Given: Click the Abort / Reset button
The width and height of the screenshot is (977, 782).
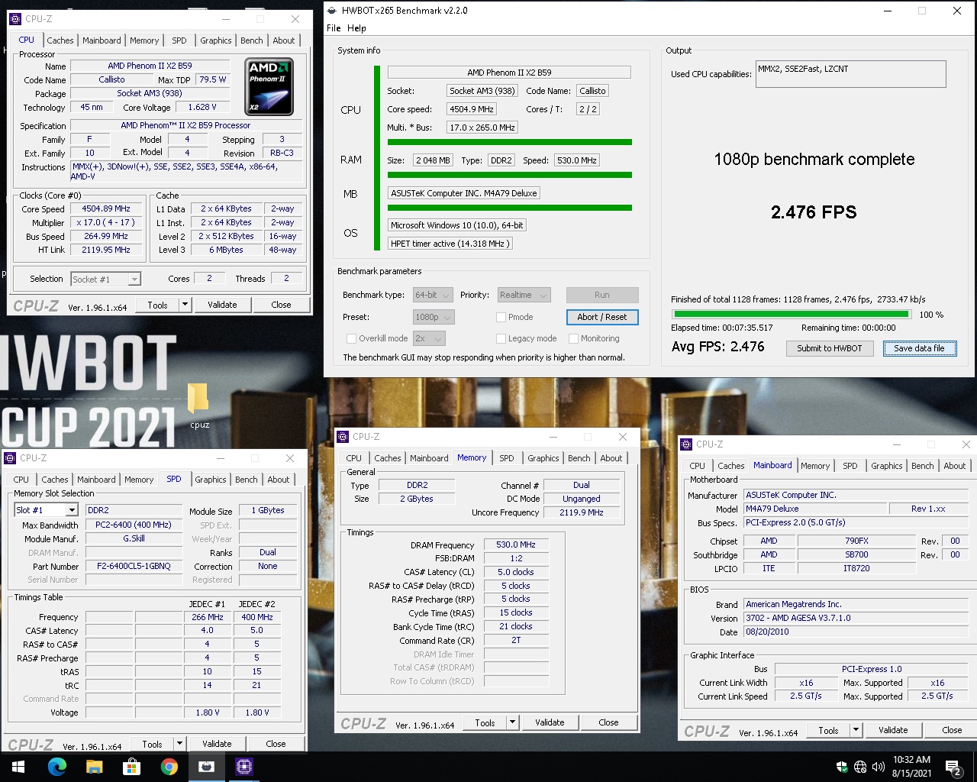Looking at the screenshot, I should [602, 317].
